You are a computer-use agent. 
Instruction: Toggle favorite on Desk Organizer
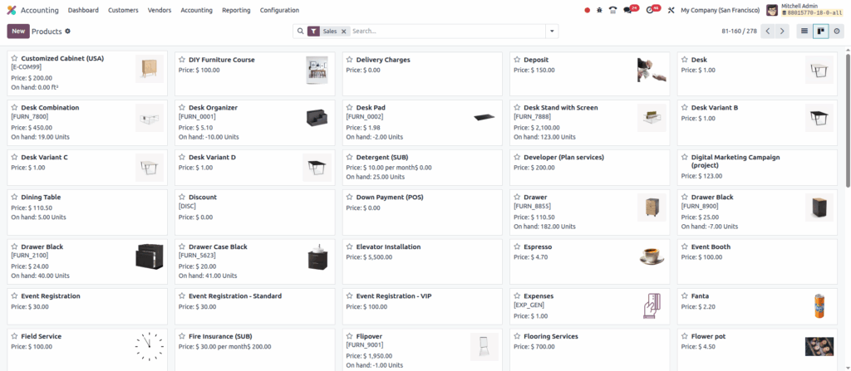pos(182,107)
